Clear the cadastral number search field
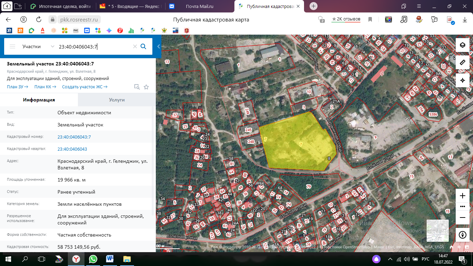473x266 pixels. click(135, 46)
